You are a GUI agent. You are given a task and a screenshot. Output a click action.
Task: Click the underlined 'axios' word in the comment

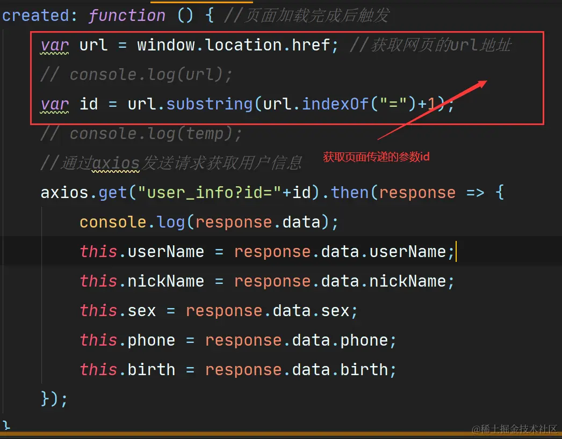point(116,163)
